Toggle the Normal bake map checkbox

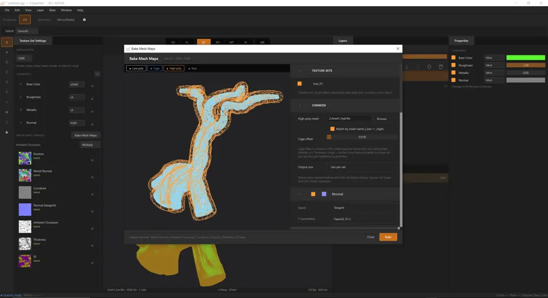pos(313,194)
